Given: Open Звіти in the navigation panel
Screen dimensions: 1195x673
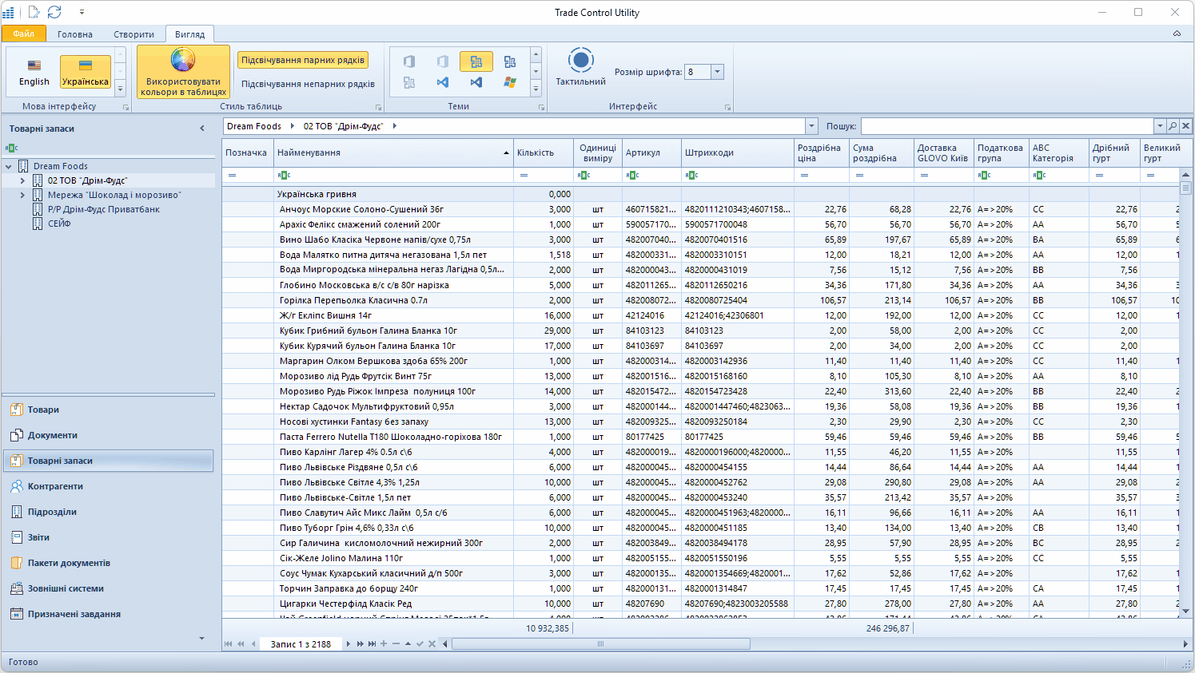Looking at the screenshot, I should pyautogui.click(x=38, y=537).
